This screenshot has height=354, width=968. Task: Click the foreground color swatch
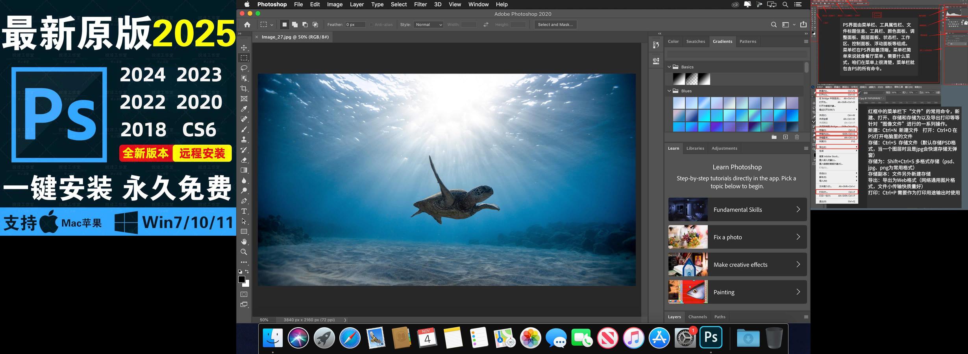tap(242, 279)
